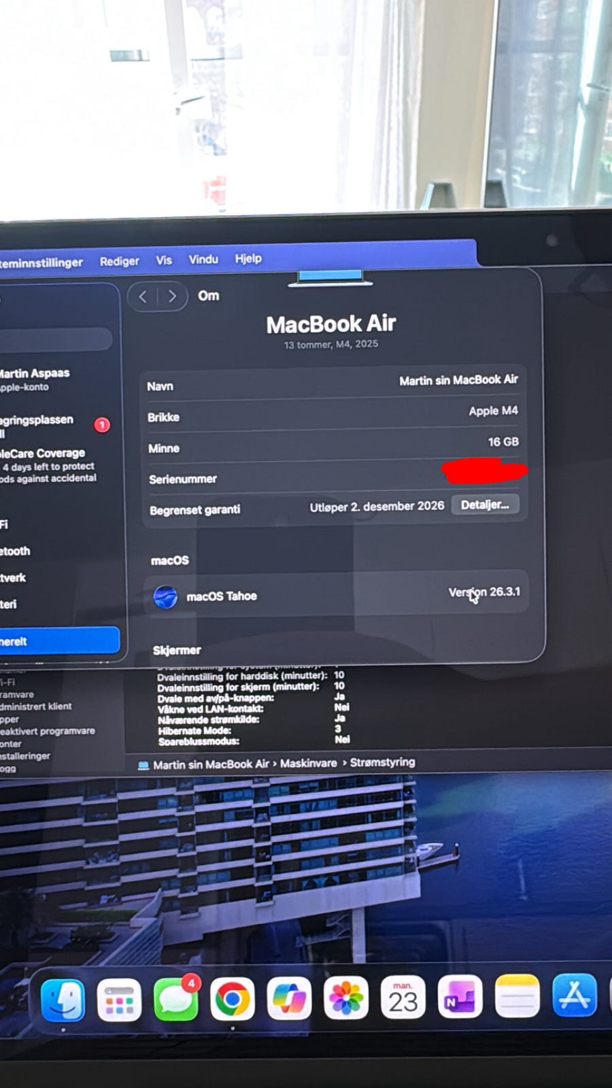Click the subtitle 13 tommer, M4, 2025

pyautogui.click(x=331, y=345)
